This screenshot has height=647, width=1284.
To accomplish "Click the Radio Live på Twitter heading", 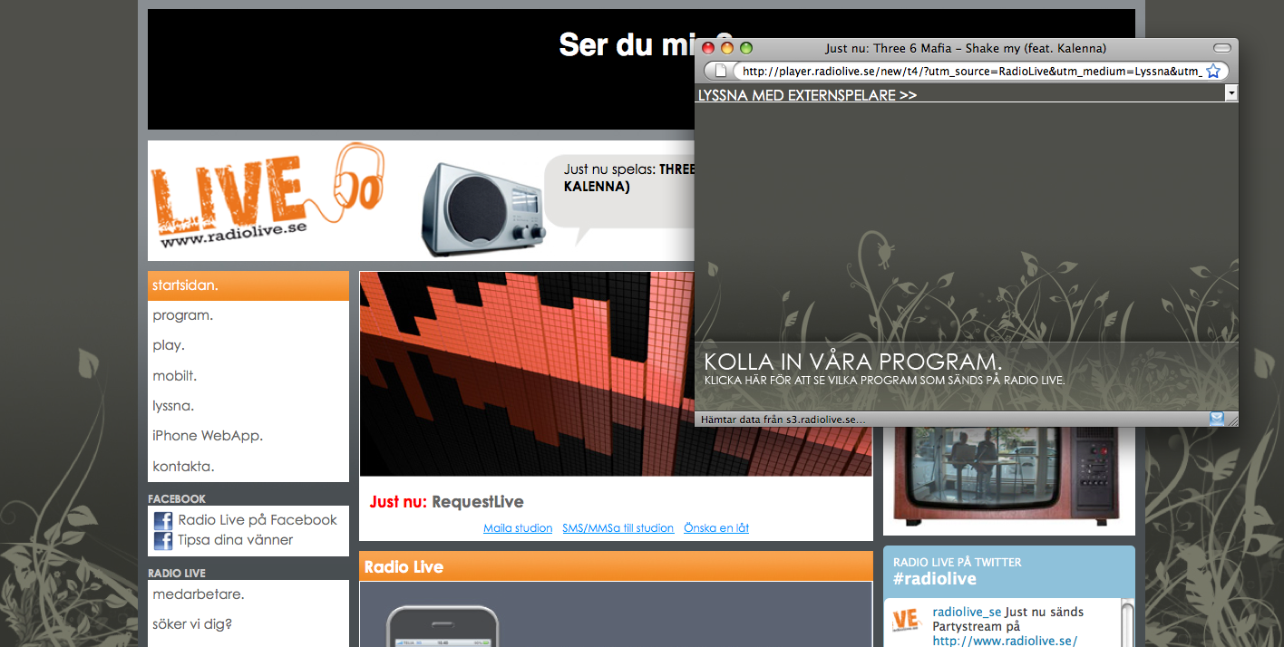I will tap(958, 563).
